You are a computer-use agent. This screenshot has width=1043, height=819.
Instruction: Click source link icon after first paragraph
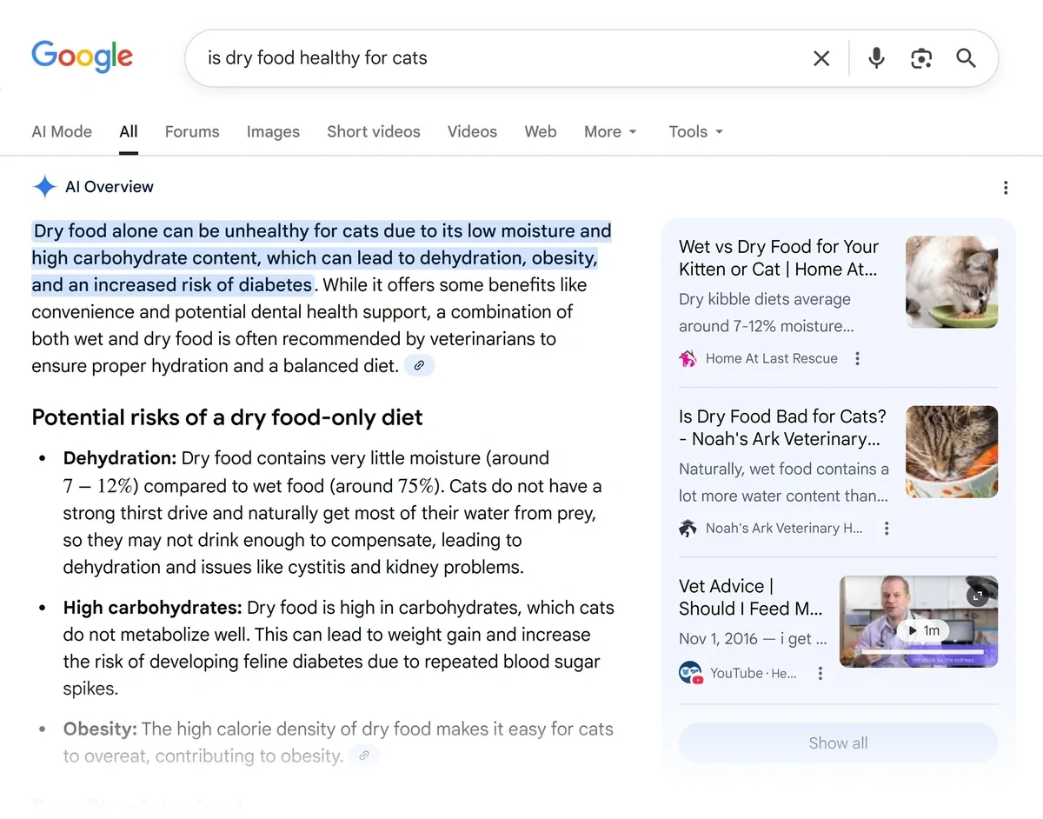click(x=419, y=366)
